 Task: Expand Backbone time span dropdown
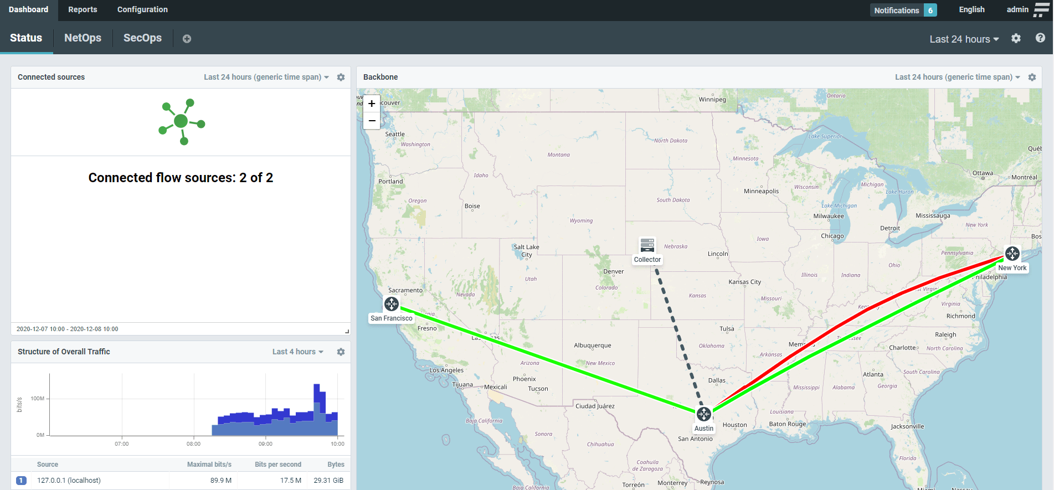[x=957, y=78]
